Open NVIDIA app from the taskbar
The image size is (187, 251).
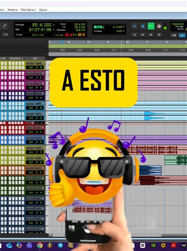(153, 246)
